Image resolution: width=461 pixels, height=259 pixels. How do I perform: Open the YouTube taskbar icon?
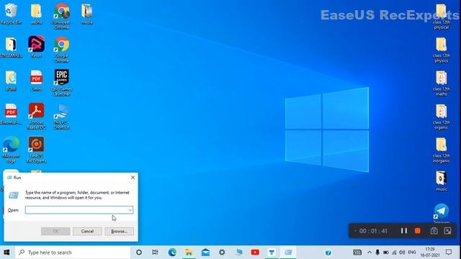click(x=255, y=253)
